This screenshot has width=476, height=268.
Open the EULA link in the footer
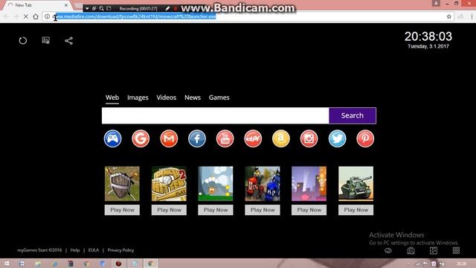click(94, 250)
